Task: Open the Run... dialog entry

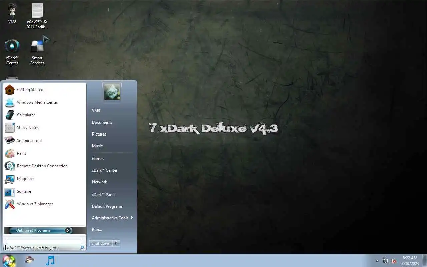Action: click(97, 230)
